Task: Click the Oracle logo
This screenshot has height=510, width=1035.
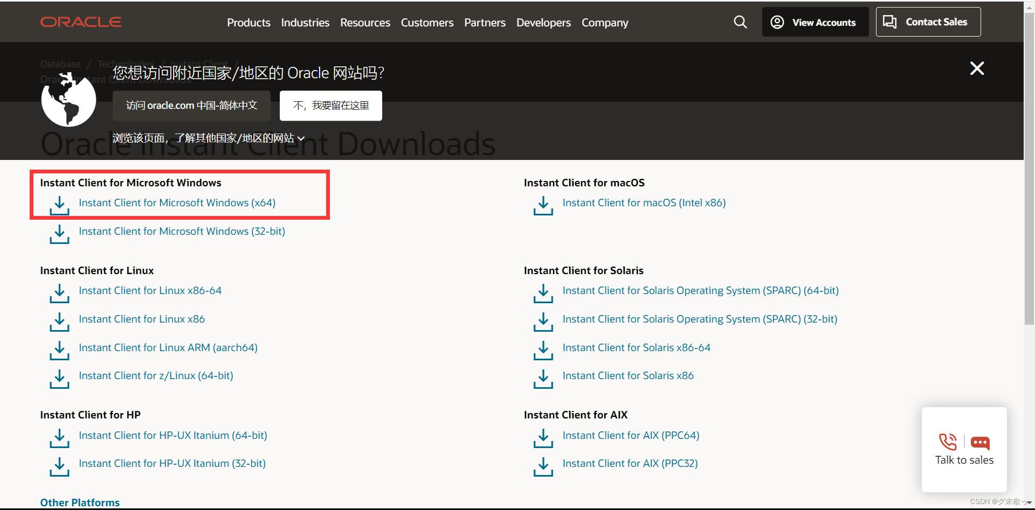Action: tap(81, 22)
